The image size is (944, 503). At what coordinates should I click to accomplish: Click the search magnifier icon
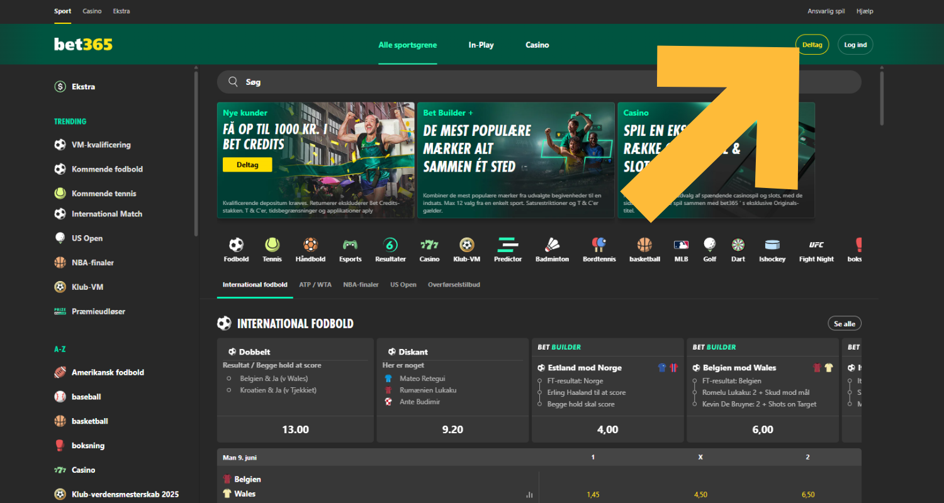233,82
